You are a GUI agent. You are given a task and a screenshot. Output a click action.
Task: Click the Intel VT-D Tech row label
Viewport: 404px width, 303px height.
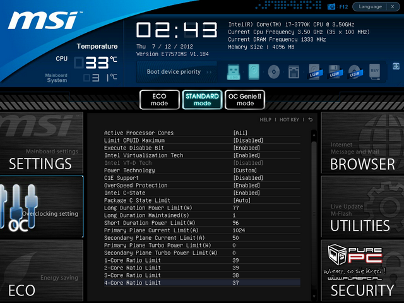[128, 163]
